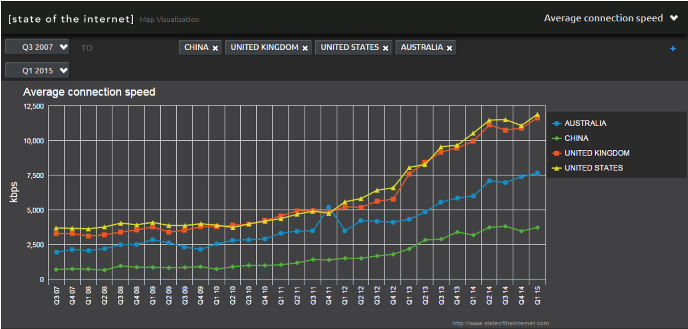Click the 12,500 y-axis label
The width and height of the screenshot is (688, 329).
click(33, 106)
